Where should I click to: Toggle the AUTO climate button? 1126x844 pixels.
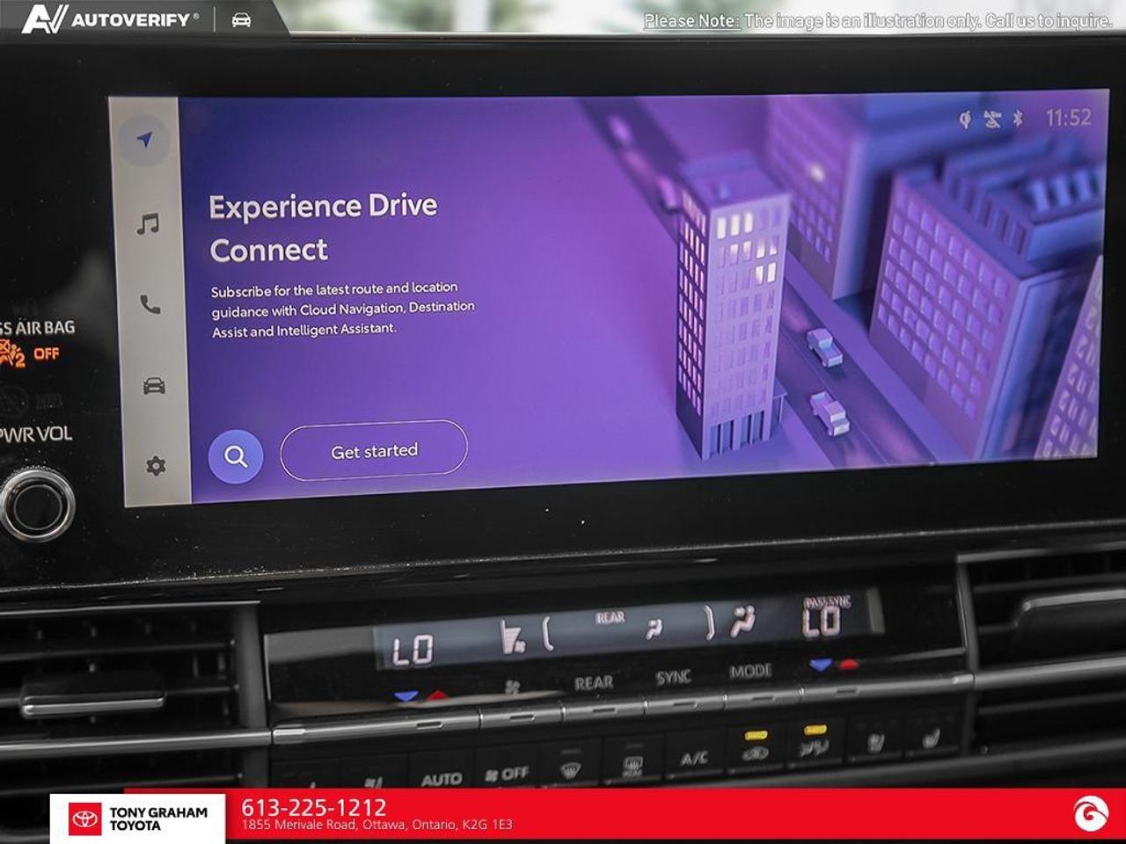point(442,778)
